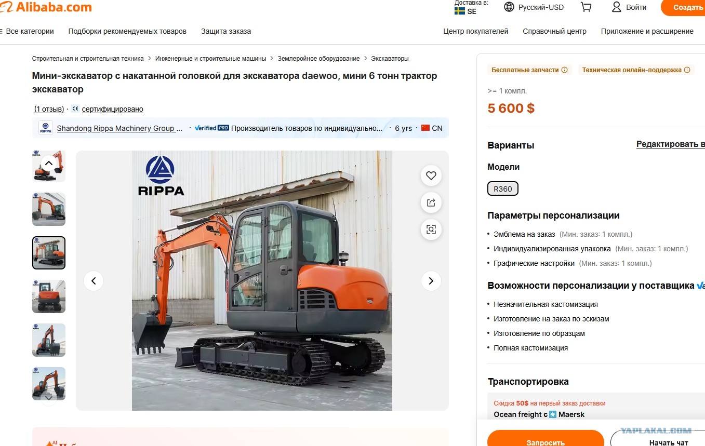Select the R360 model variant

click(503, 189)
